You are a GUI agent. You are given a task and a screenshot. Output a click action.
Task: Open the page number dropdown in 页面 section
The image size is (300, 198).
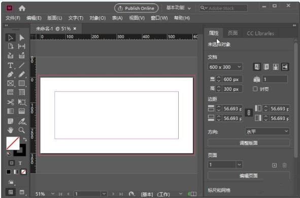pos(239,165)
